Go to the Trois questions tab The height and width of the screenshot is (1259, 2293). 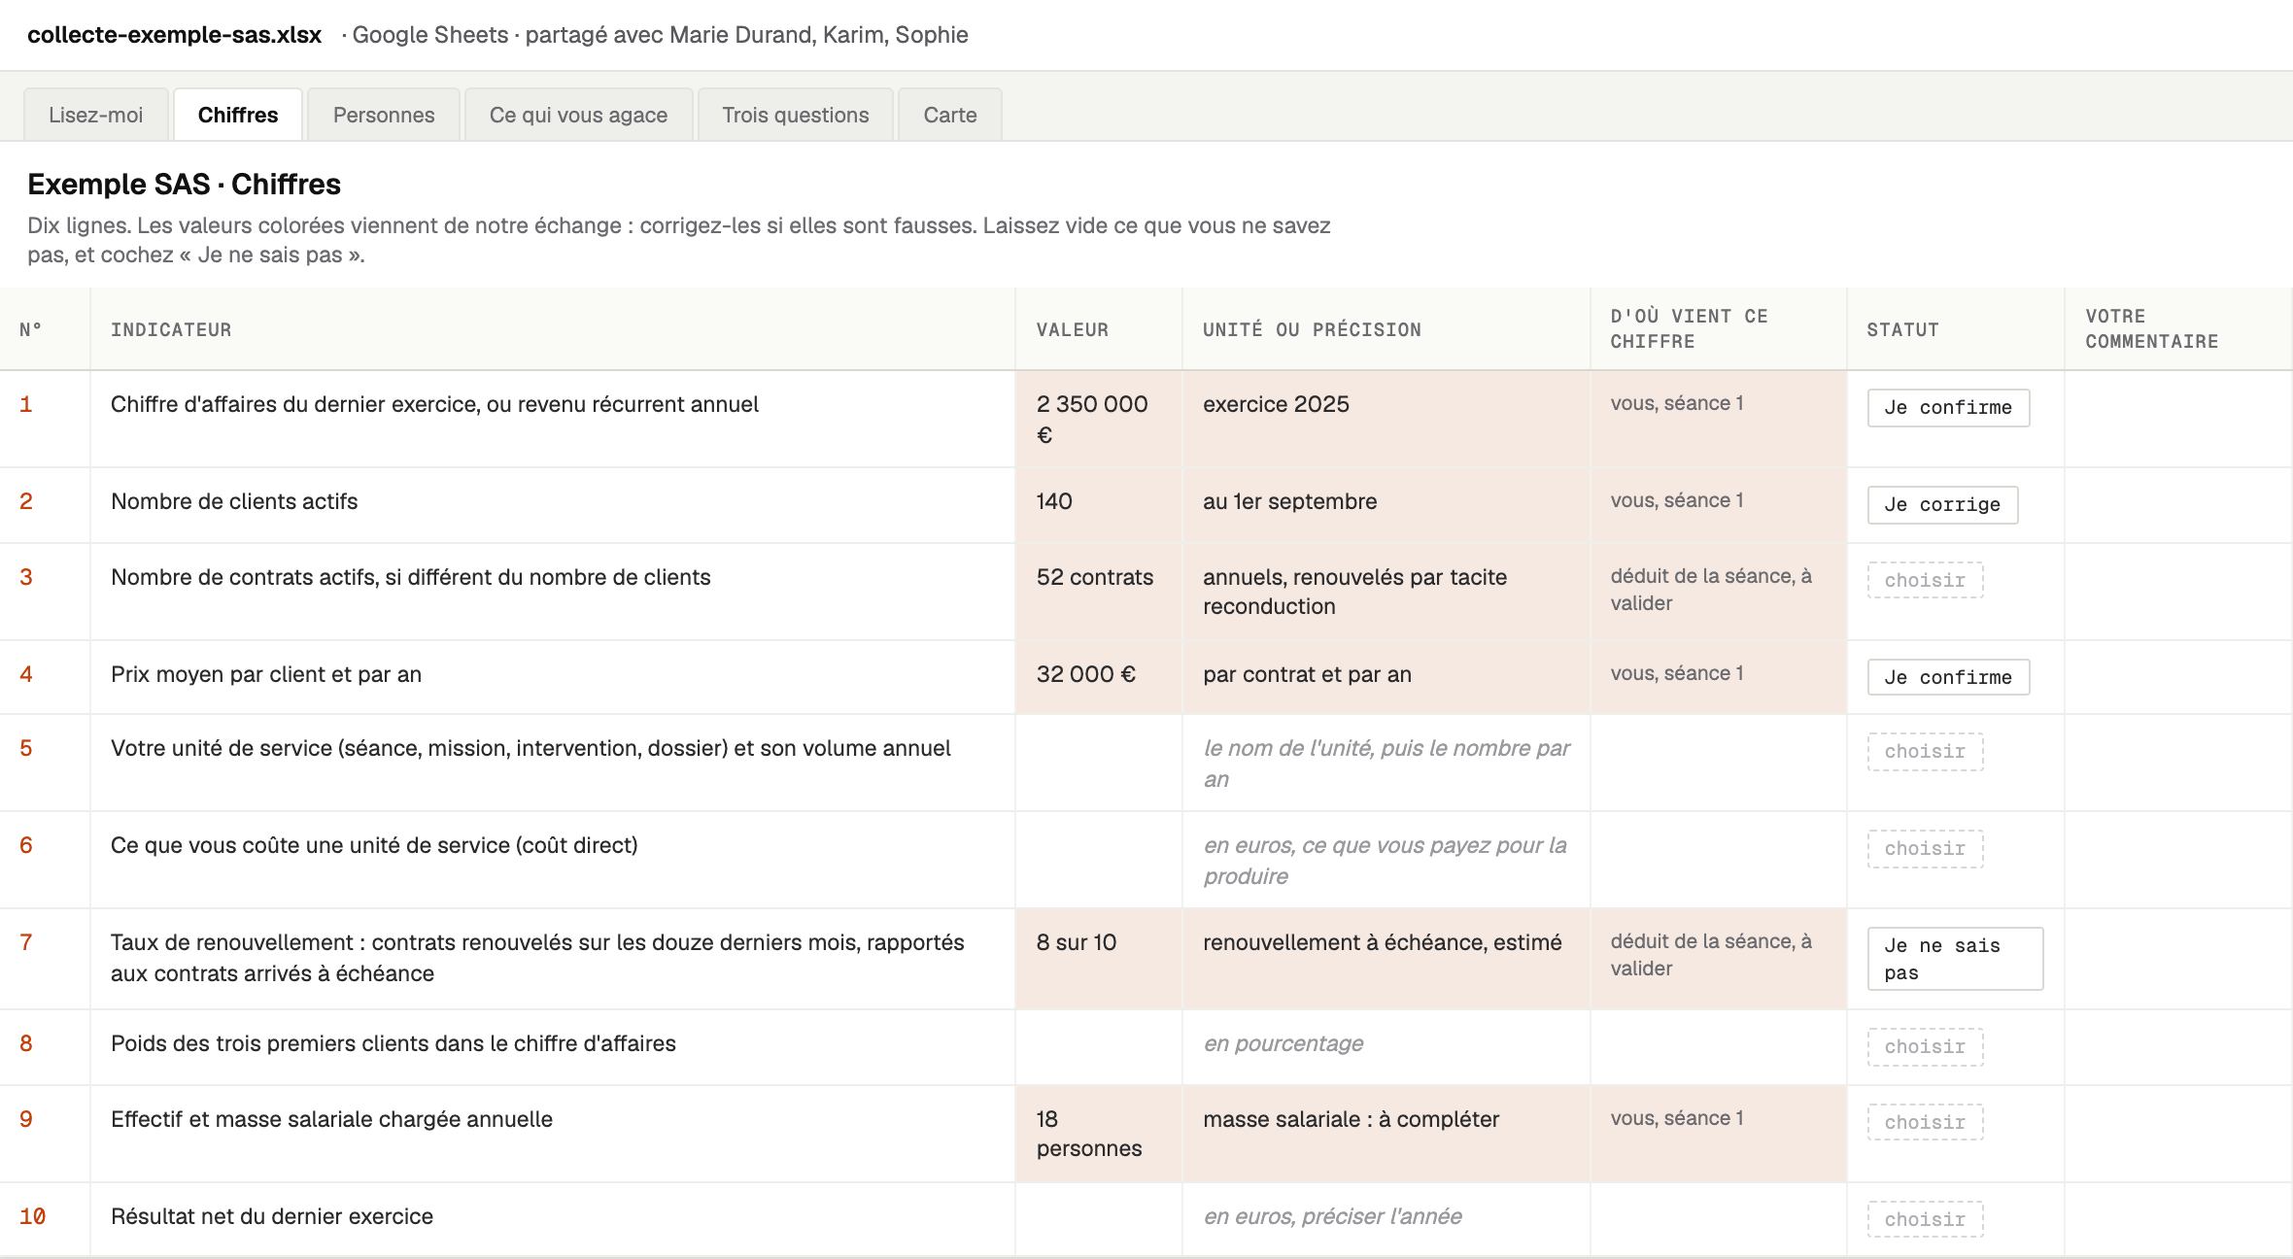796,115
